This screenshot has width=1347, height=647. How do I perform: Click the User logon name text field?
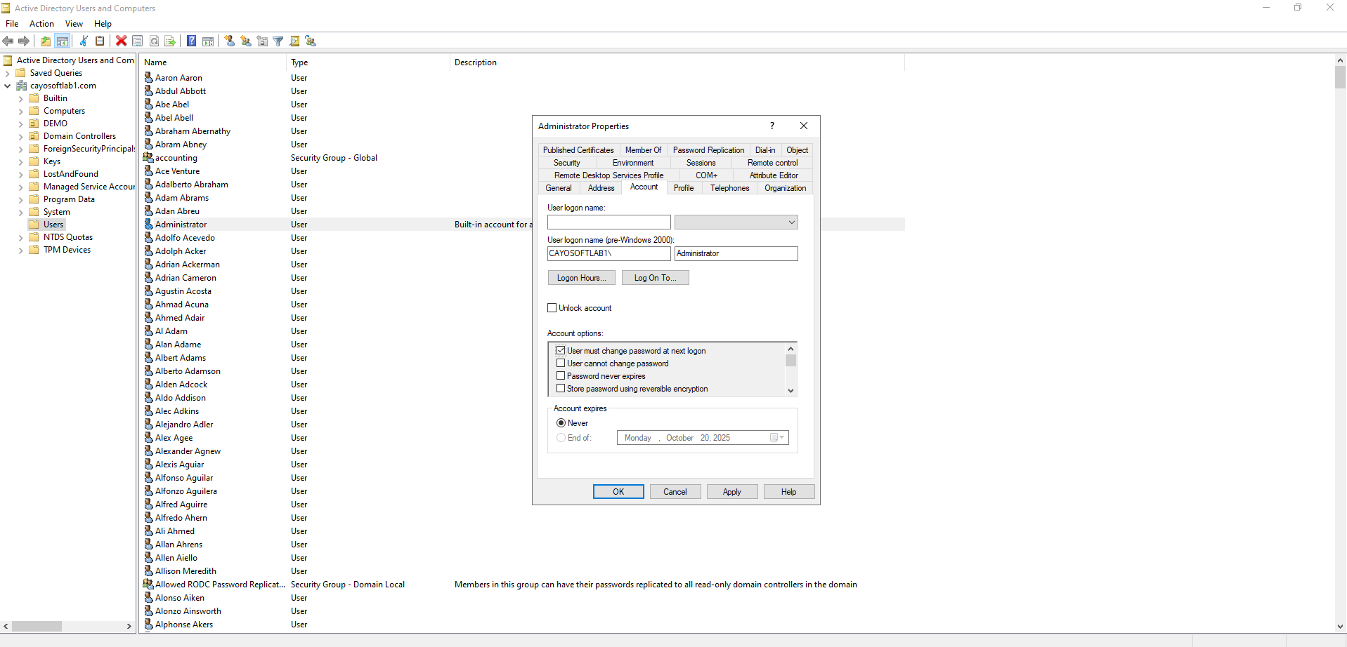pos(609,222)
